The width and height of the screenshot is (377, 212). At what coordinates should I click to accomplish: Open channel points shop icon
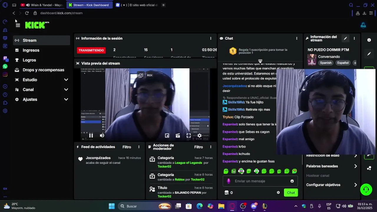click(x=226, y=193)
